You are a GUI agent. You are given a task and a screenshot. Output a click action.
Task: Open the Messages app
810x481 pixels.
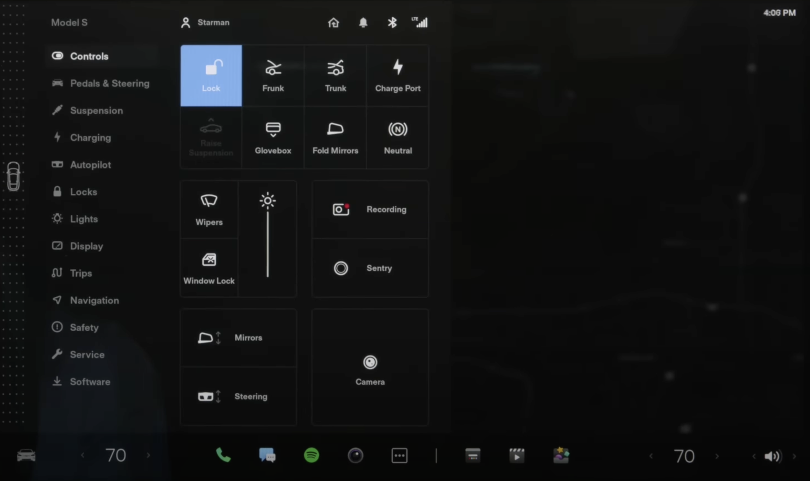[268, 455]
